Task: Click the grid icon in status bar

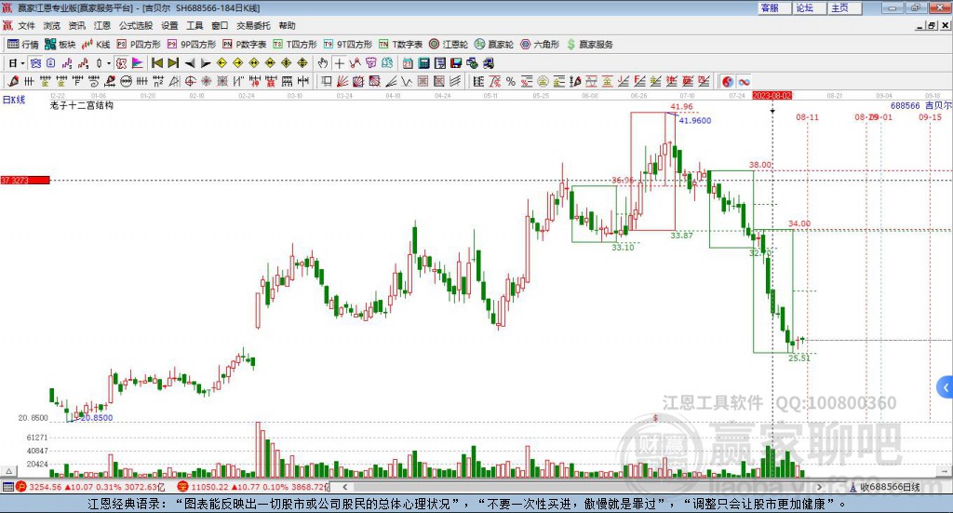Action: (7, 487)
